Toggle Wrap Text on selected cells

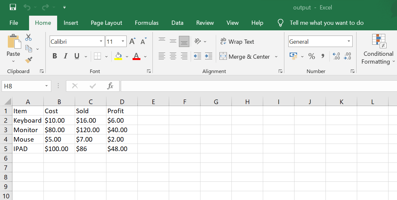[237, 41]
